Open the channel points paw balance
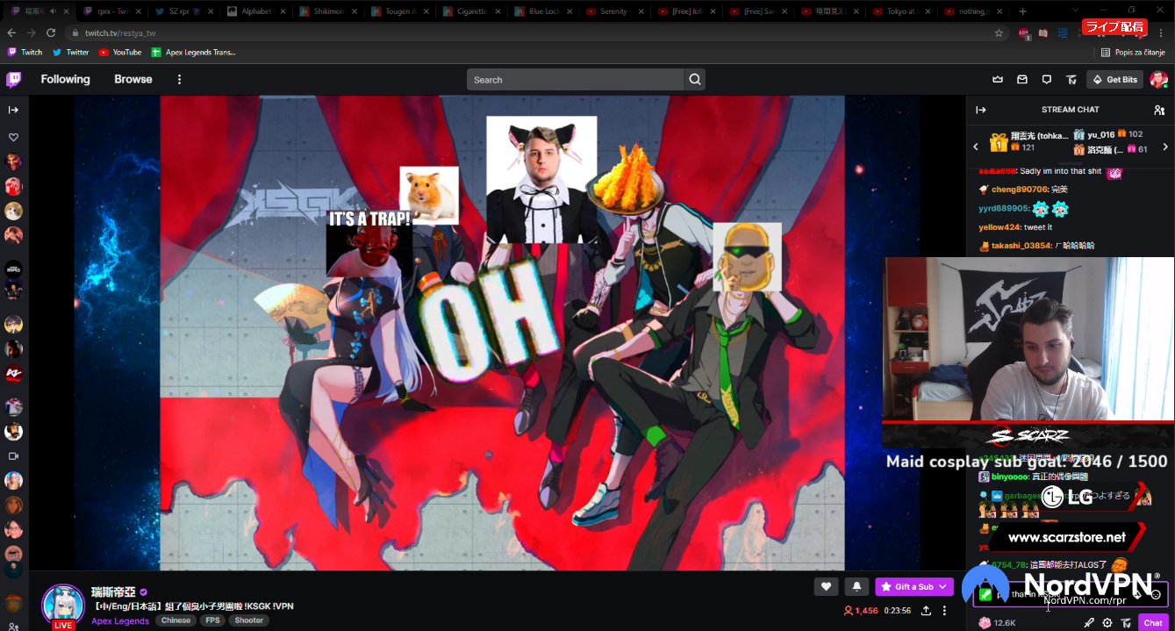 point(997,622)
